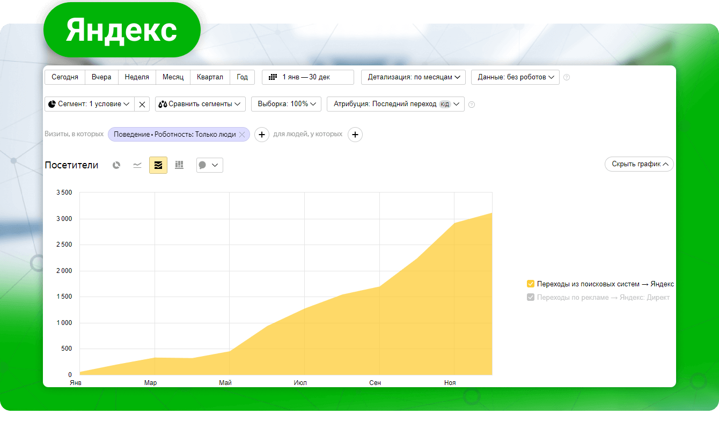
Task: Select the pie chart view icon
Action: tap(116, 165)
